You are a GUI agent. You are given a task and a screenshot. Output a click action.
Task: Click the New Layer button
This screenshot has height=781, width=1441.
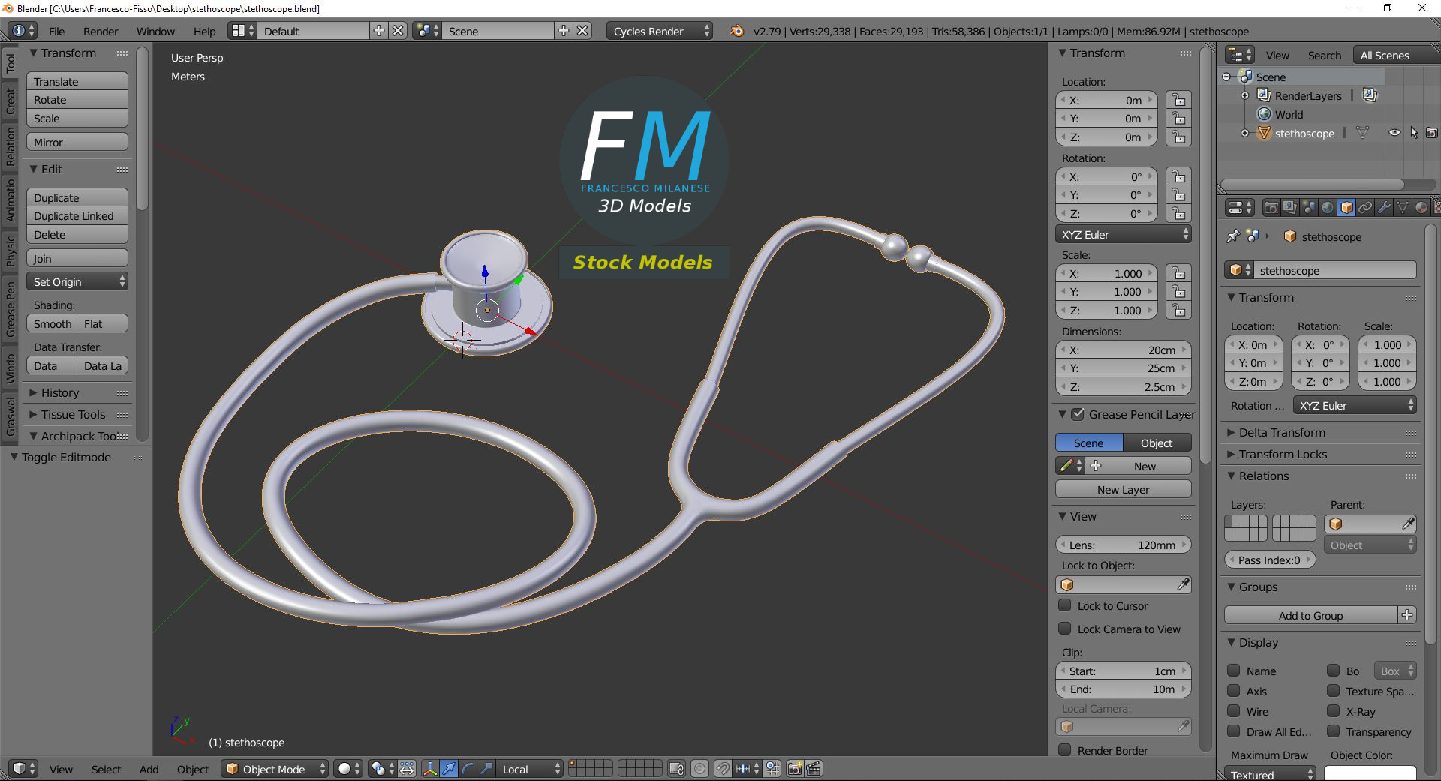(x=1123, y=489)
